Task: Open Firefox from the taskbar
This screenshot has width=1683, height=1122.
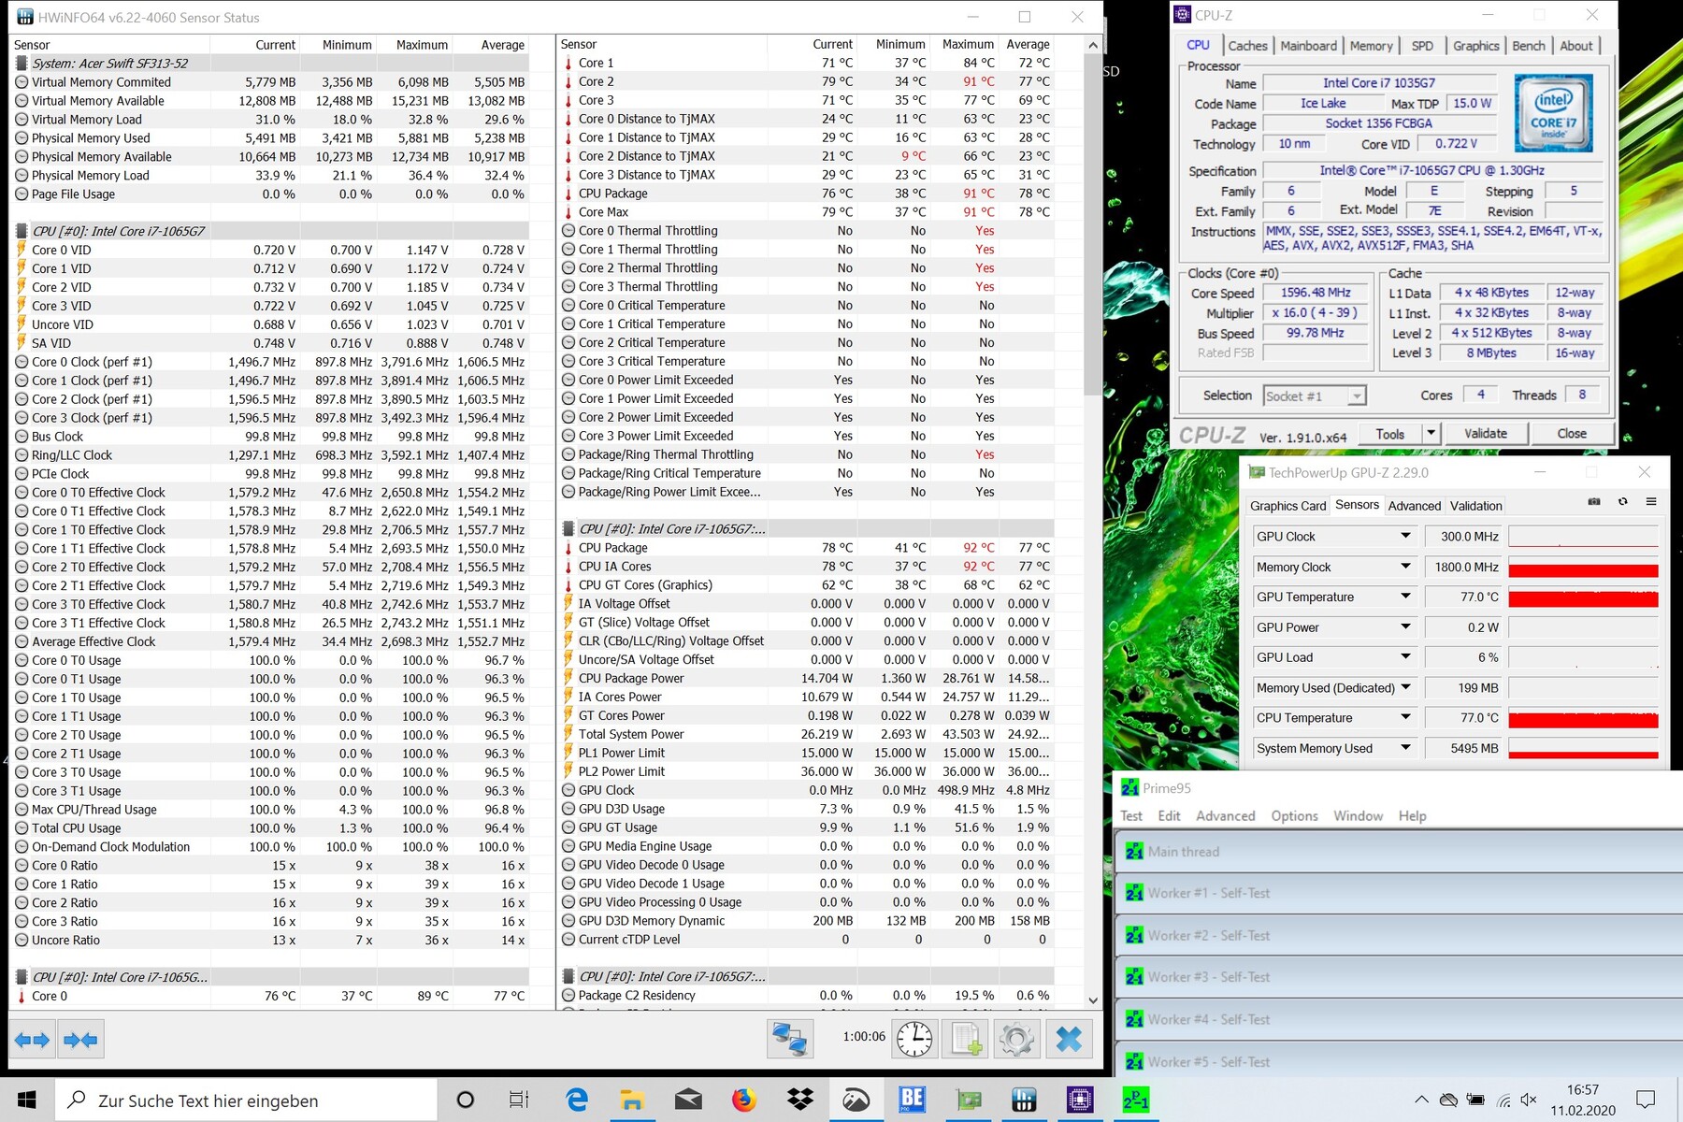Action: 744,1100
